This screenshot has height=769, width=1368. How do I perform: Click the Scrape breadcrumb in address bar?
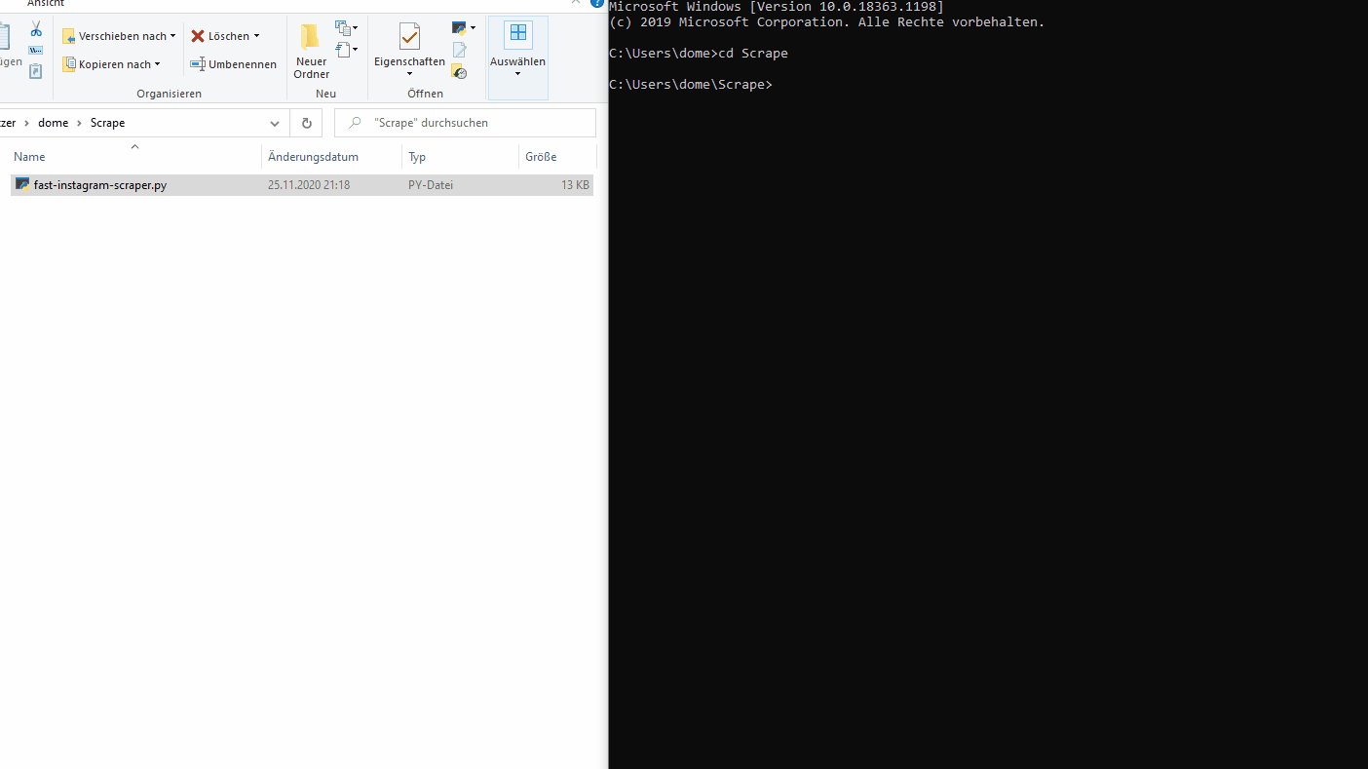pos(107,123)
